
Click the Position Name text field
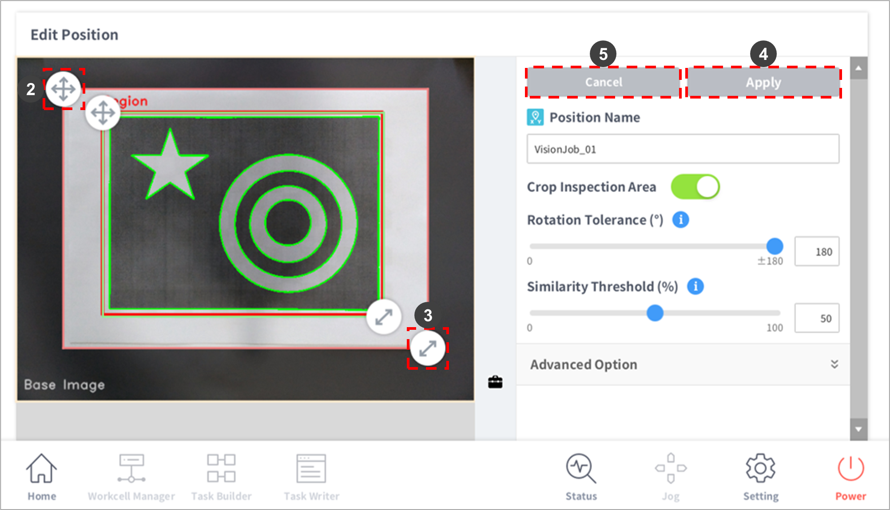(683, 149)
